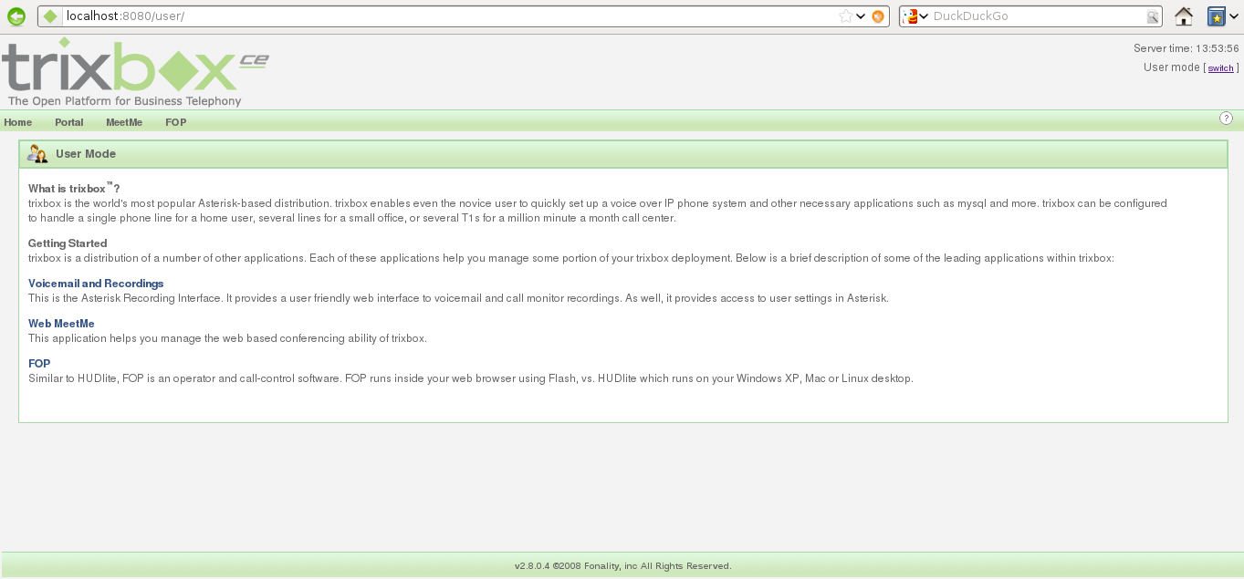
Task: Click the magnifier search button
Action: pos(1153,16)
